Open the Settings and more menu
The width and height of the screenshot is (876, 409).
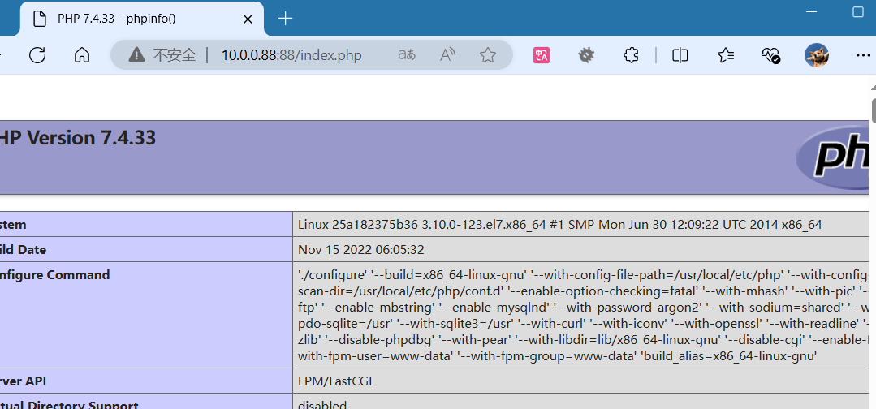click(x=862, y=55)
